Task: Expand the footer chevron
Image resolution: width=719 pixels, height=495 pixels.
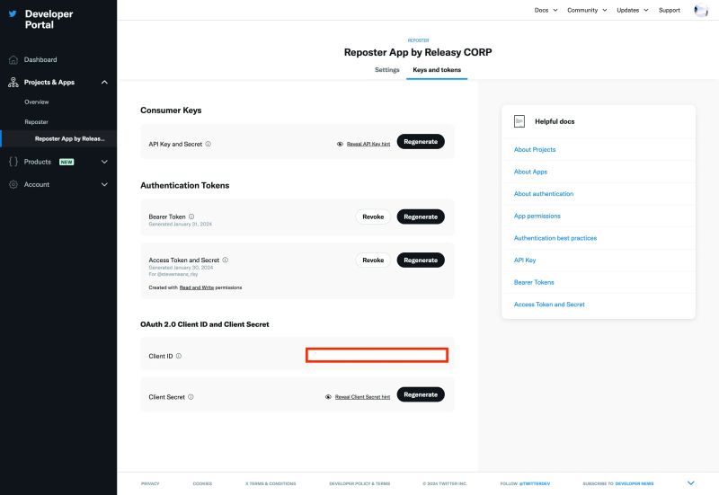Action: pyautogui.click(x=690, y=482)
